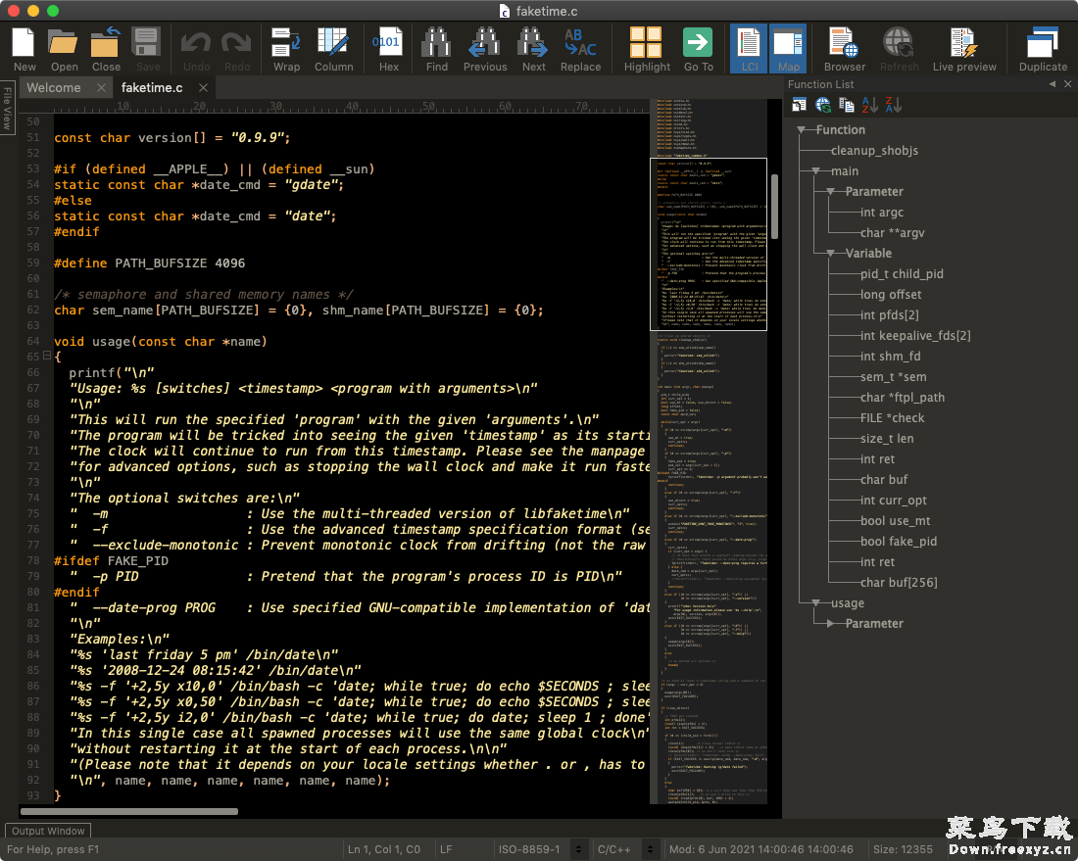The image size is (1078, 861).
Task: Click first Function List toolbar icon
Action: click(x=799, y=105)
